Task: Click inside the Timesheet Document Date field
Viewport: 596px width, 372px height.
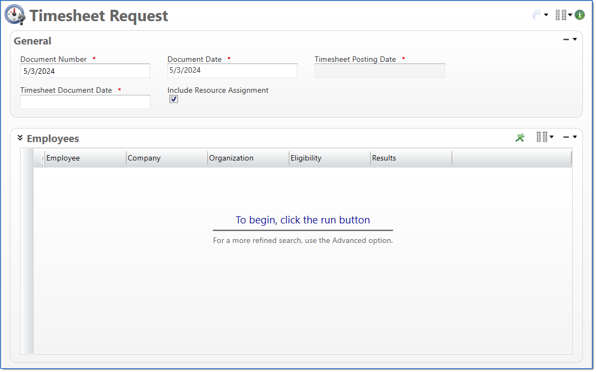Action: (85, 101)
